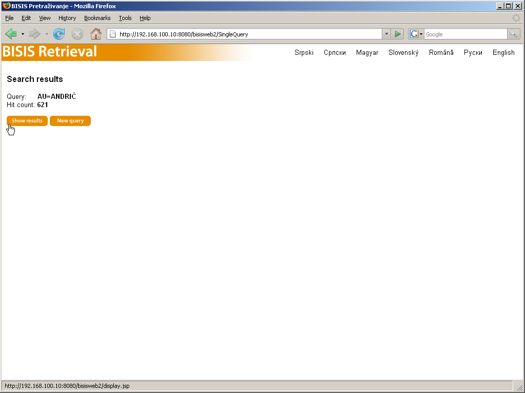Go back using the green Back arrow

pyautogui.click(x=11, y=34)
